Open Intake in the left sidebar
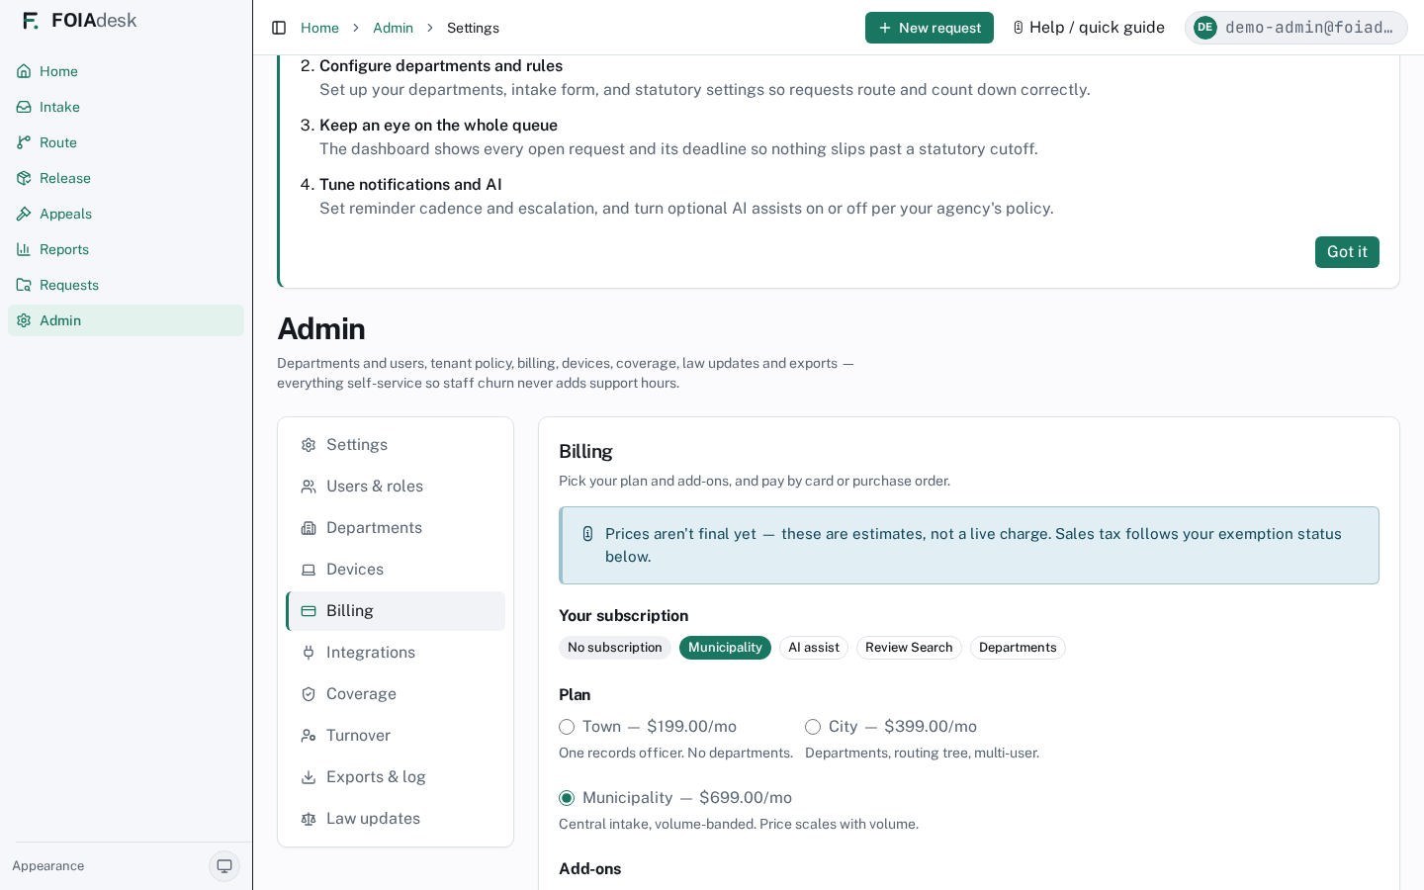 click(x=126, y=107)
